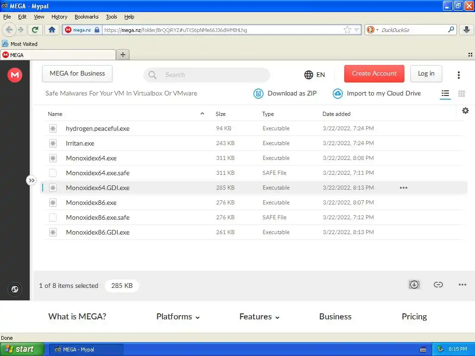The height and width of the screenshot is (356, 475).
Task: Click the globe language icon
Action: pyautogui.click(x=308, y=75)
